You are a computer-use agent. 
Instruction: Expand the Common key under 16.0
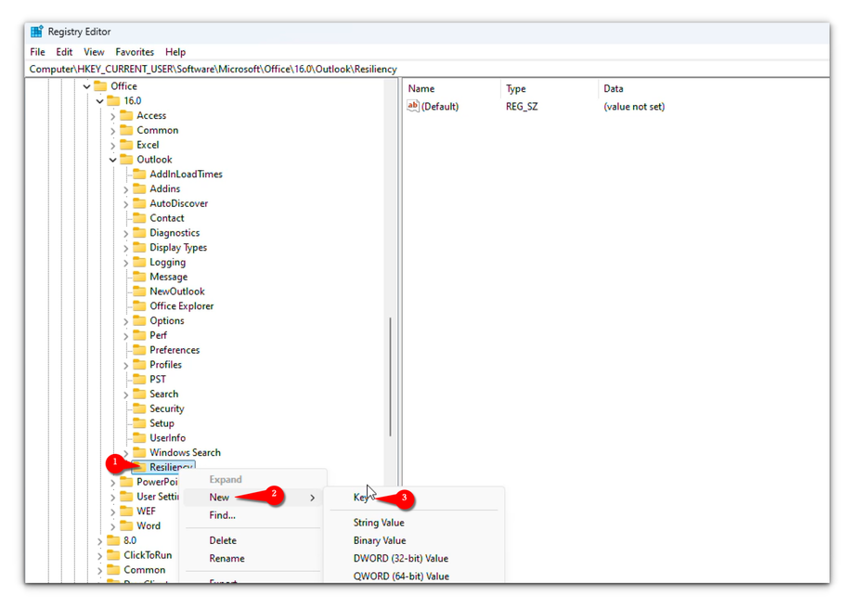[112, 131]
